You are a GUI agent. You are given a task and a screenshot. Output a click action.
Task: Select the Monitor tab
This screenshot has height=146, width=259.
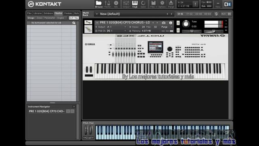pyautogui.click(x=58, y=13)
